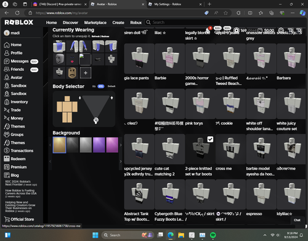Viewport: 308px width, 241px height.
Task: Equip the cross me item
Action: tap(230, 149)
